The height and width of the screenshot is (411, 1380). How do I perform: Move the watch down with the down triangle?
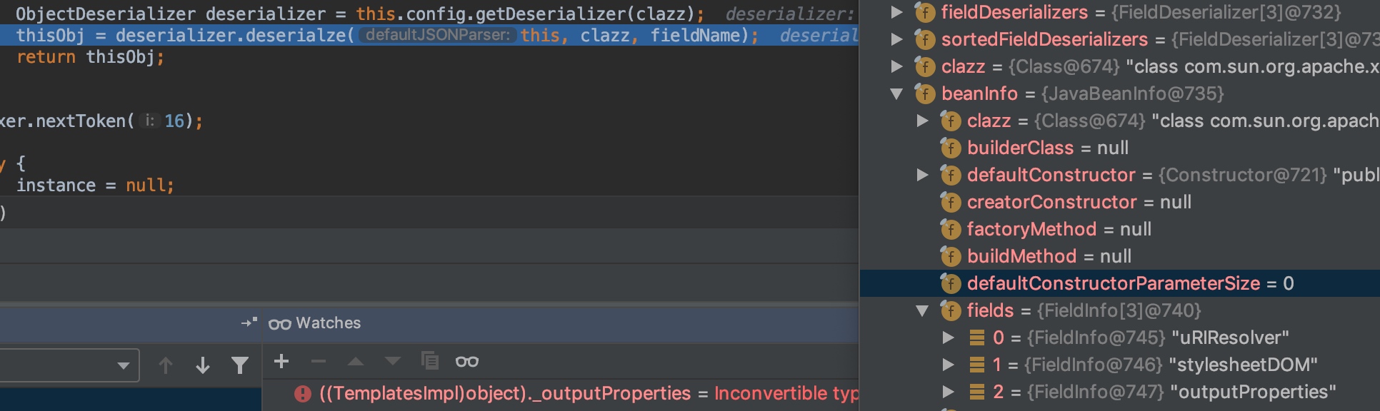(393, 362)
